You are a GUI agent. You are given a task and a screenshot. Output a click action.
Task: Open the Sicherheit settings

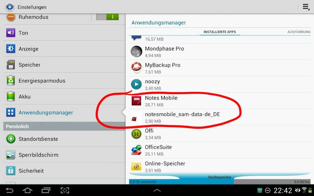64,171
